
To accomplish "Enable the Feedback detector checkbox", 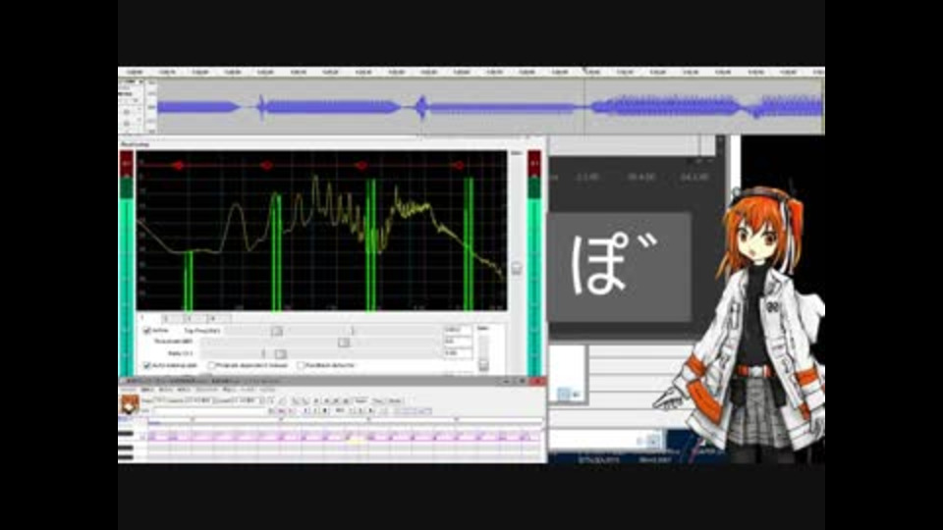I will point(301,365).
